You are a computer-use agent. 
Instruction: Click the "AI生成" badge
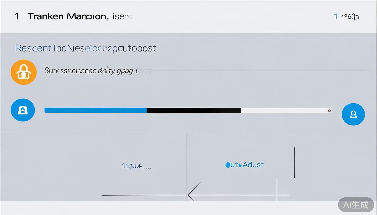[x=356, y=205]
